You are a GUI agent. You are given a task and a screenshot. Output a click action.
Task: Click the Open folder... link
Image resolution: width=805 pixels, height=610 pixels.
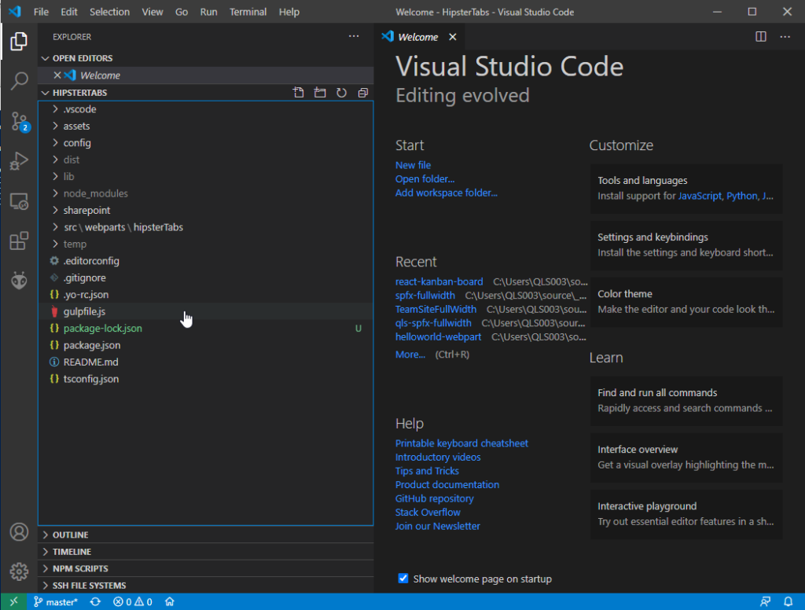click(x=425, y=179)
